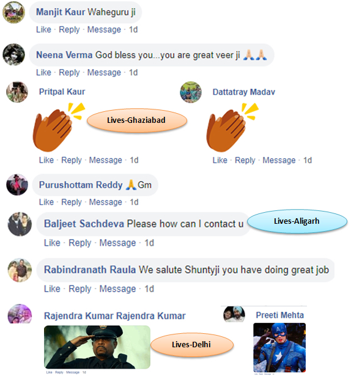Open Rabindranath Raula's profile avatar
351x376 pixels.
tap(20, 270)
